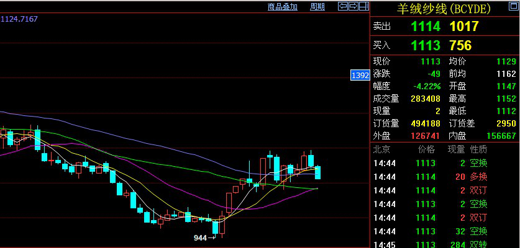Click buy price 1113 in 买入 row
Viewport: 520px width, 248px height.
[426, 45]
